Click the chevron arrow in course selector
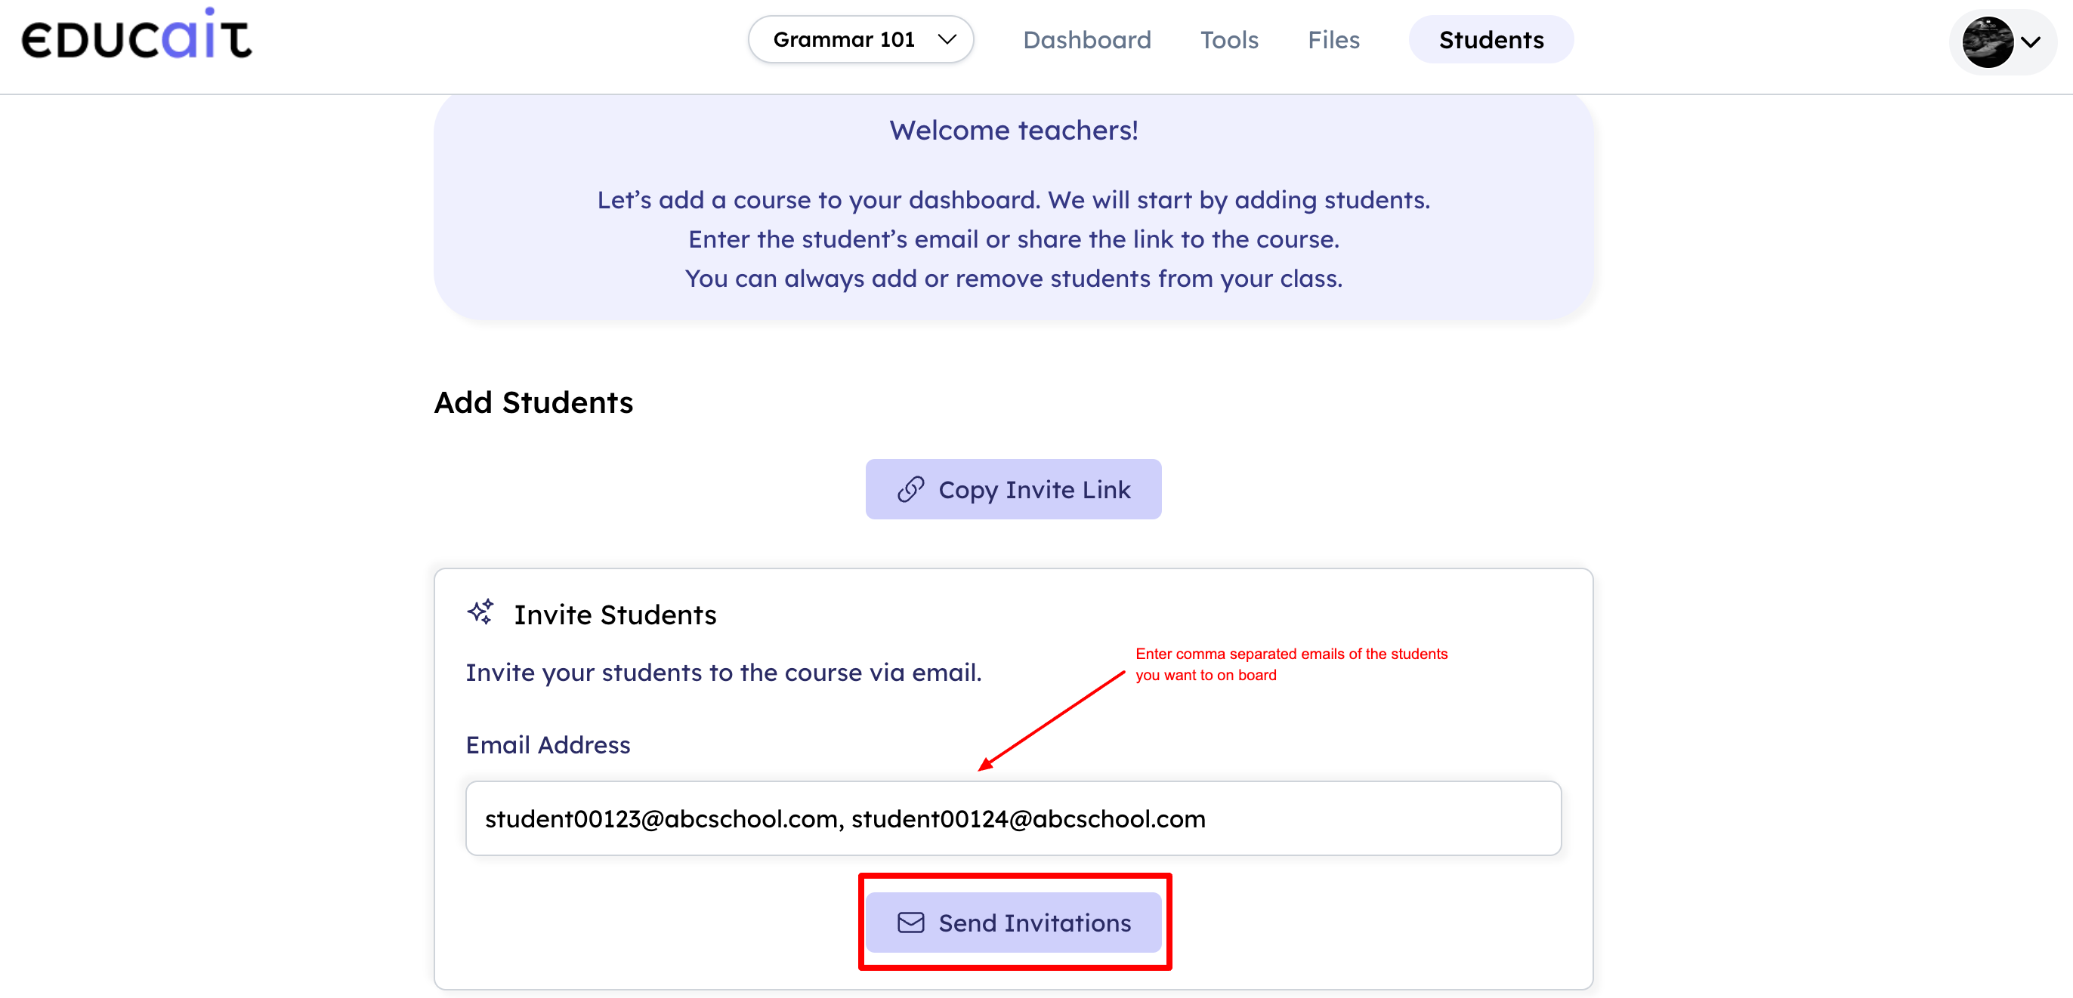 coord(947,39)
